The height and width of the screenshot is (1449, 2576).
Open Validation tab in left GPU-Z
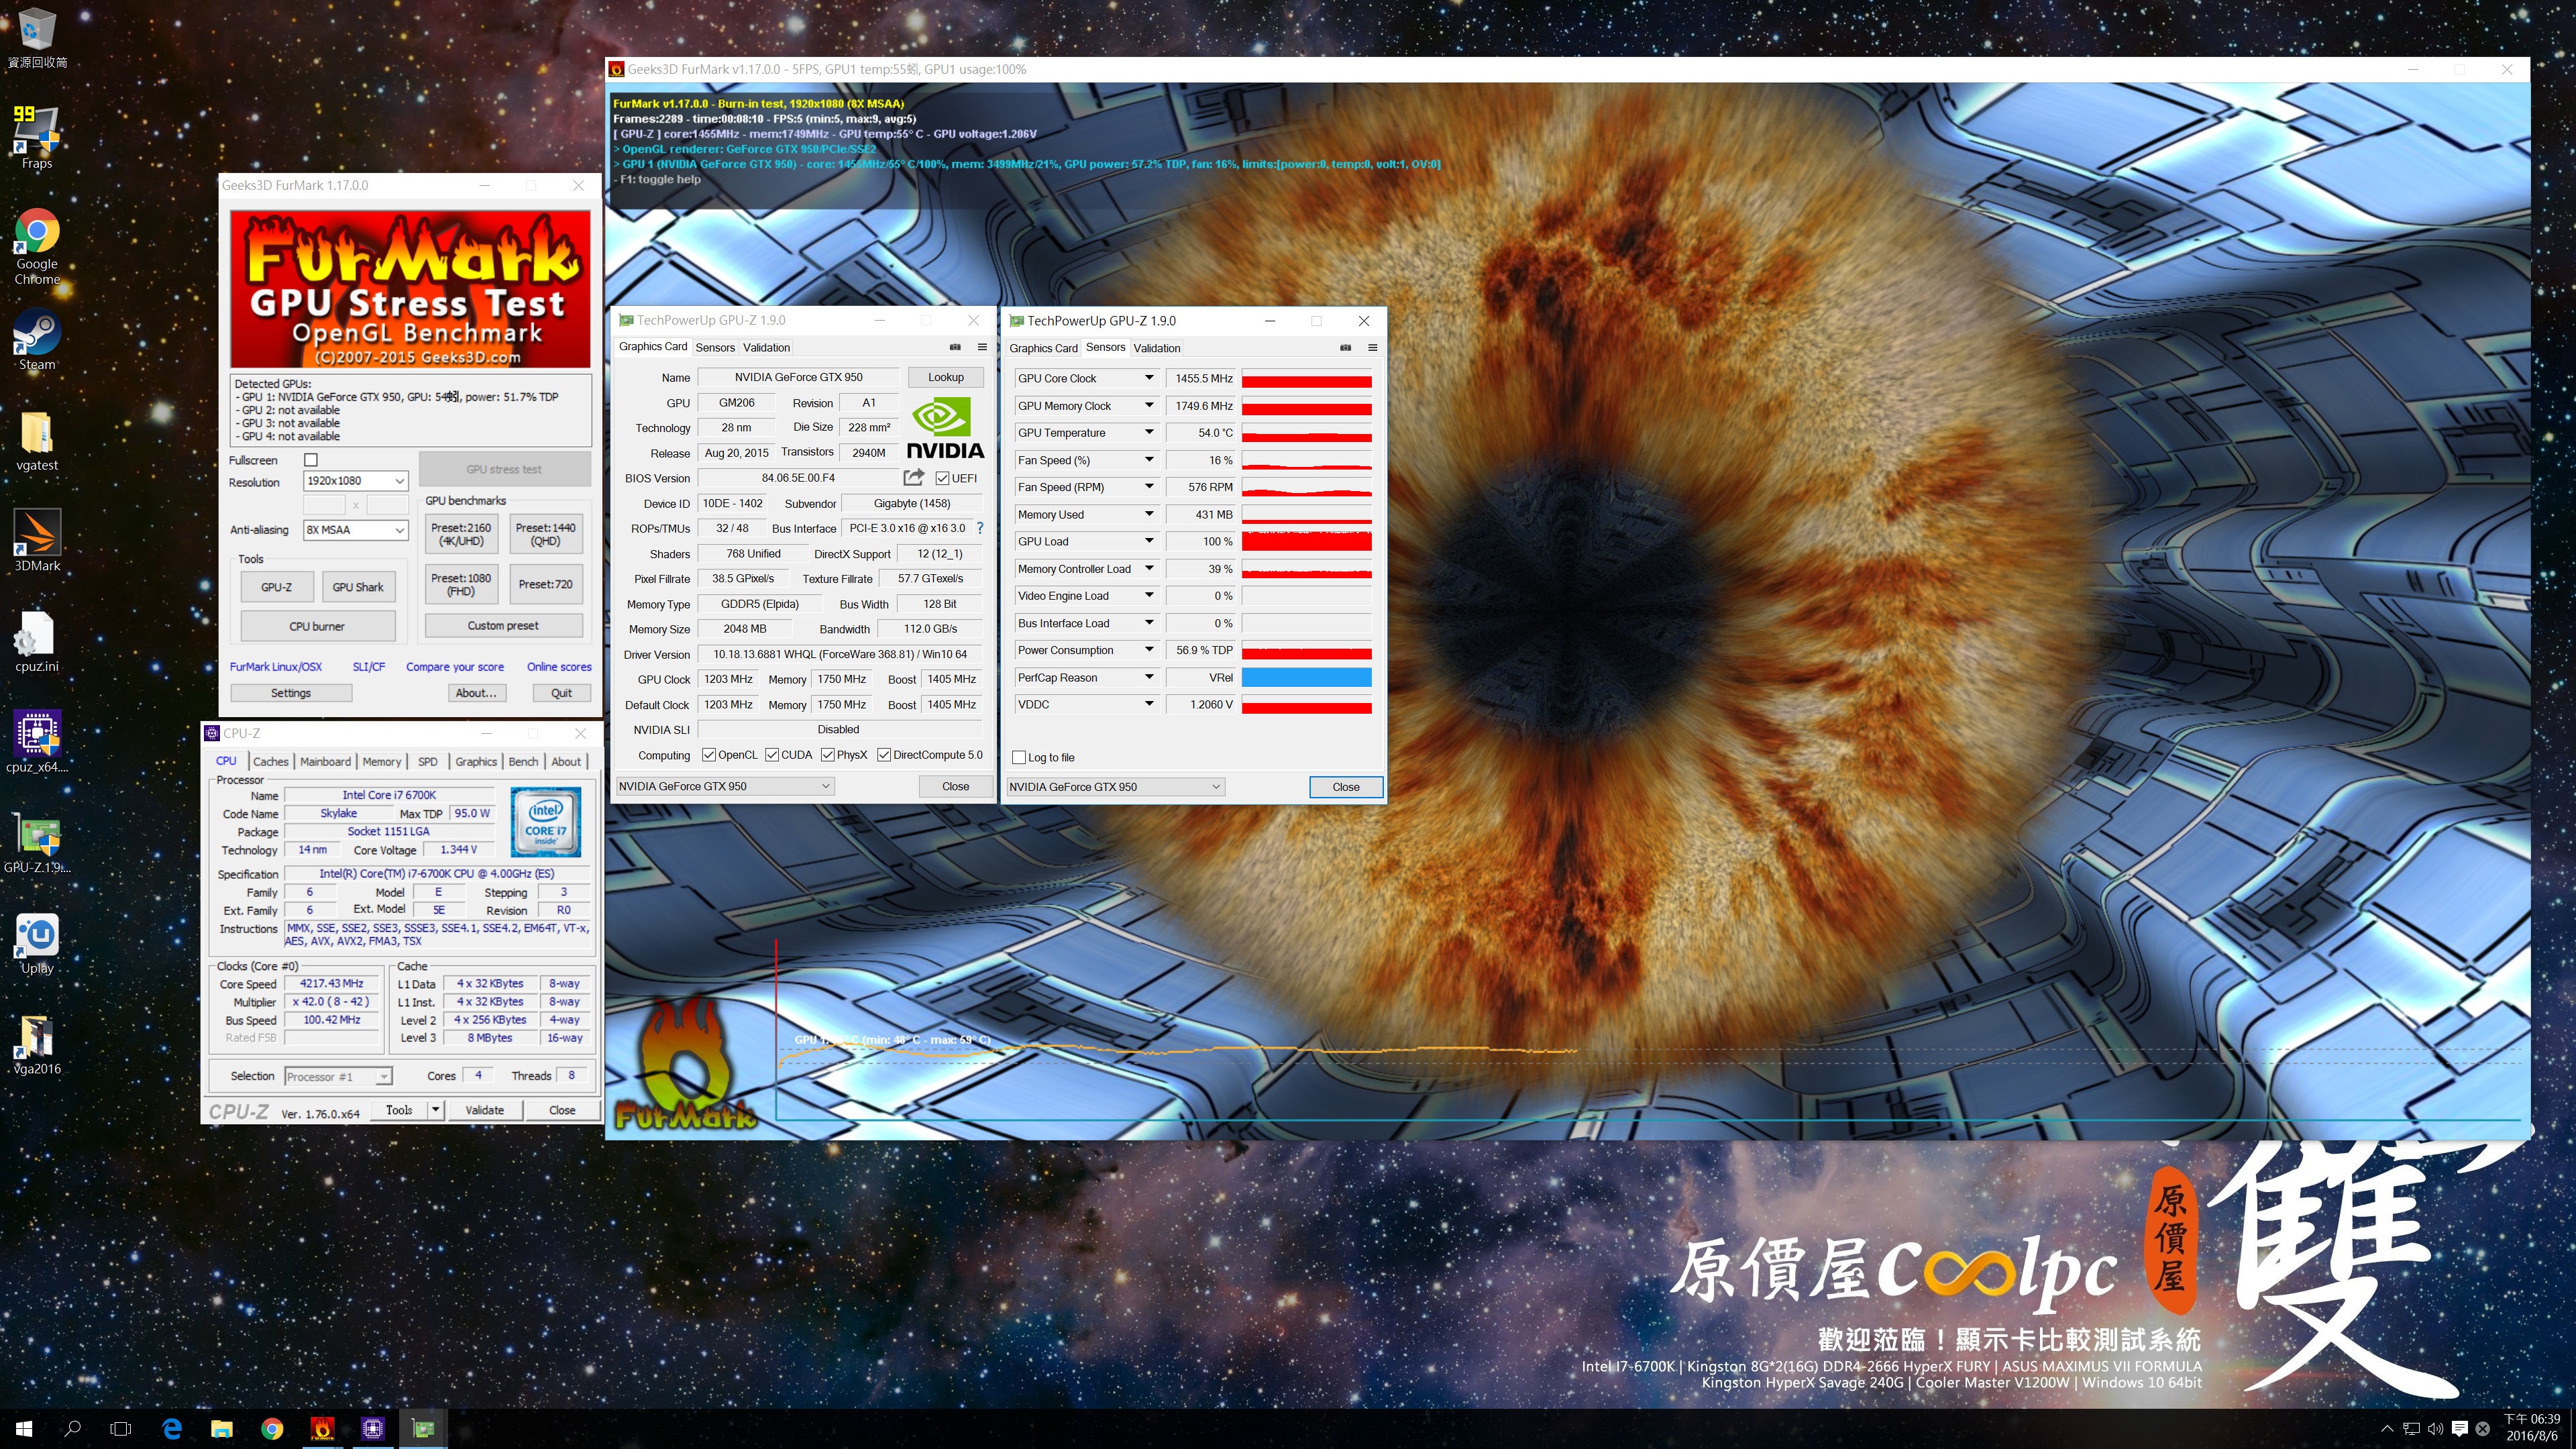[x=766, y=347]
